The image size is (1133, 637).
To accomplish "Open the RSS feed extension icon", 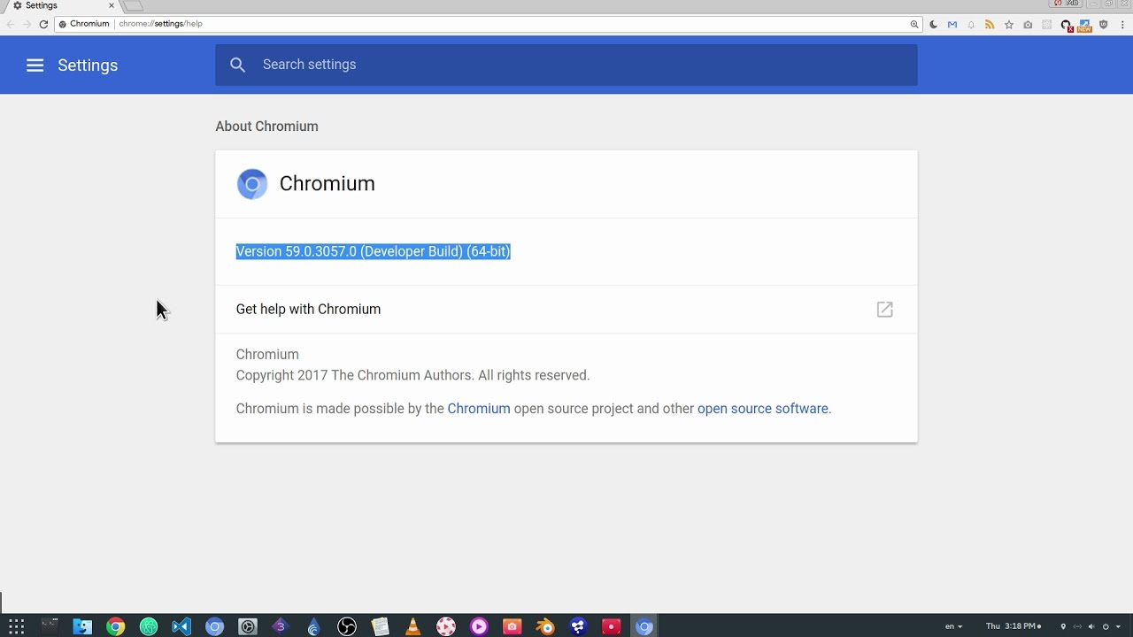I will coord(990,25).
